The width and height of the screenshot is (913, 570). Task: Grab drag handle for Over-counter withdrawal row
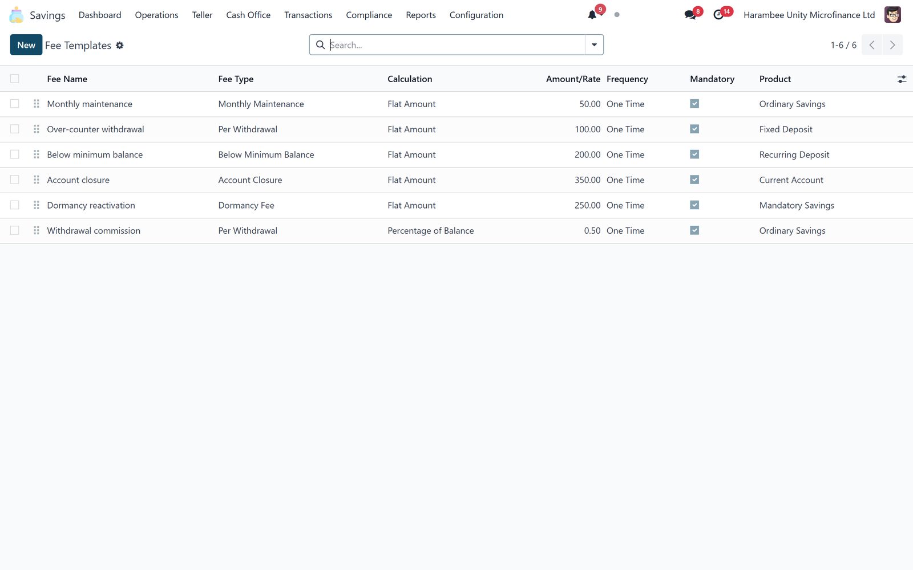pyautogui.click(x=37, y=129)
